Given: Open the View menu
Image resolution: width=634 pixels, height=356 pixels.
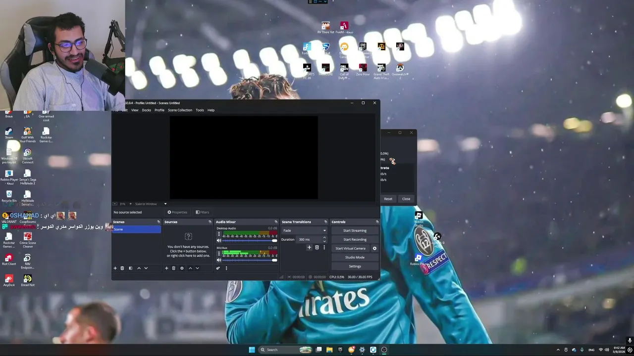Looking at the screenshot, I should [135, 110].
